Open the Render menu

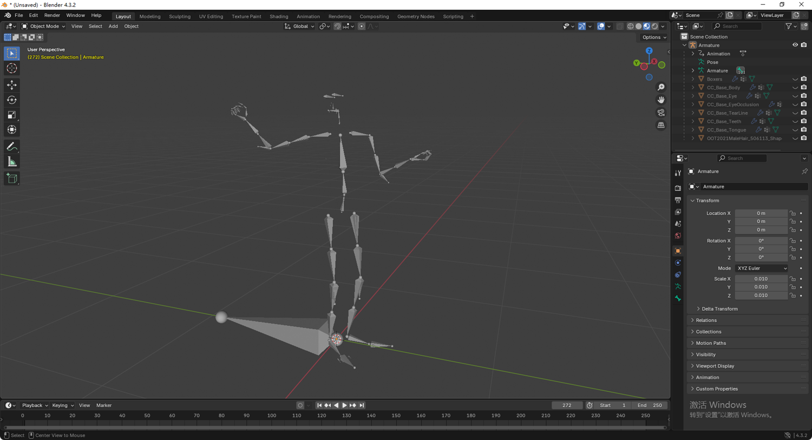point(52,16)
